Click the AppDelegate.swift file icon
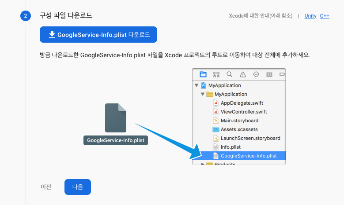The width and height of the screenshot is (344, 205). [x=216, y=103]
